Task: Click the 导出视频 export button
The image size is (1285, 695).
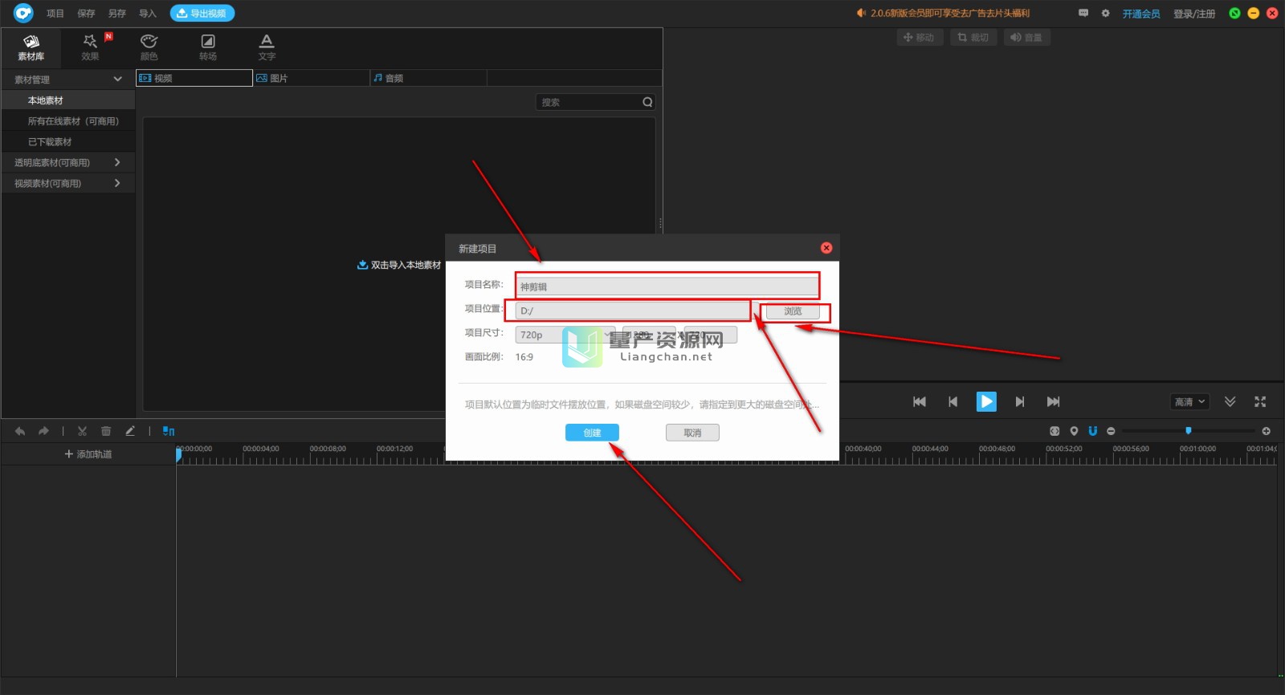Action: click(202, 14)
